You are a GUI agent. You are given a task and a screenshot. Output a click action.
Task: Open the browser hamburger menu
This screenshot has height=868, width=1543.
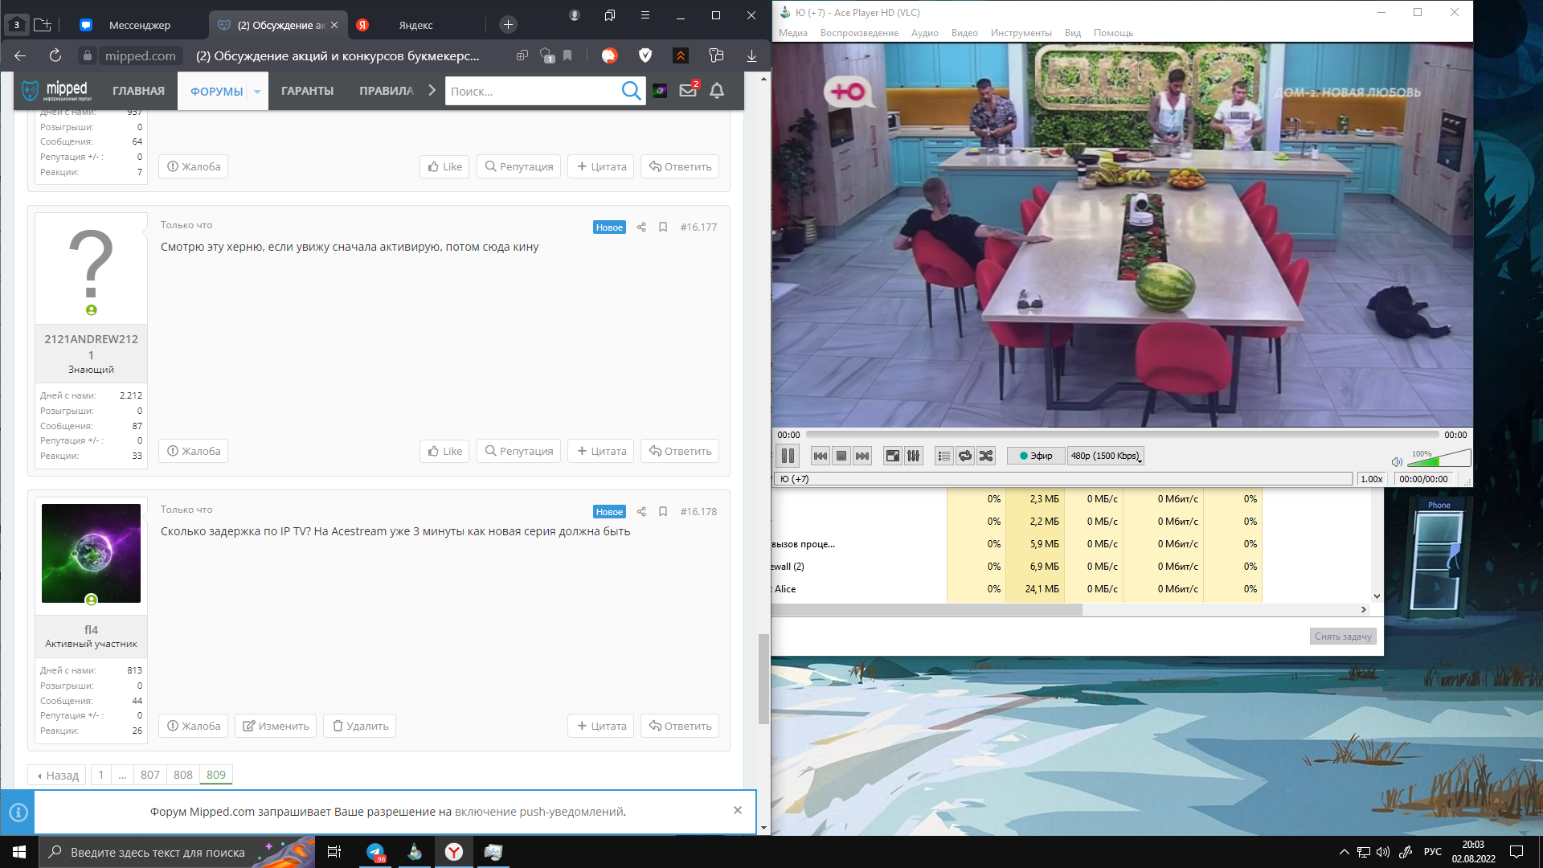tap(645, 15)
